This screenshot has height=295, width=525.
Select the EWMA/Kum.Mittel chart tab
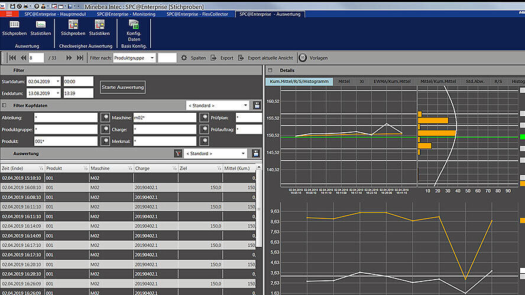point(392,81)
